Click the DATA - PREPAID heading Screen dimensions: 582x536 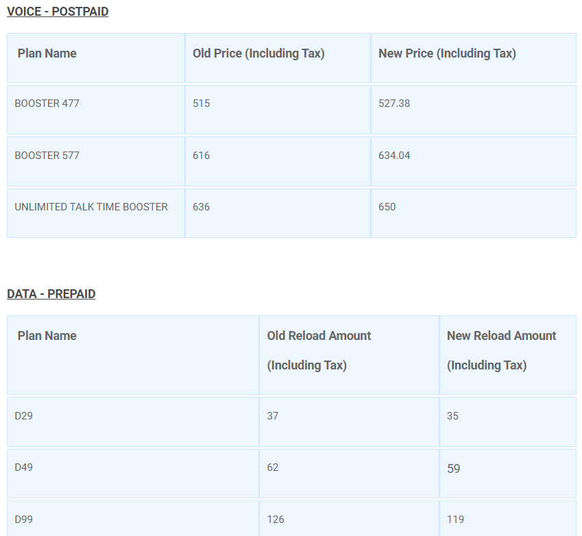(51, 294)
